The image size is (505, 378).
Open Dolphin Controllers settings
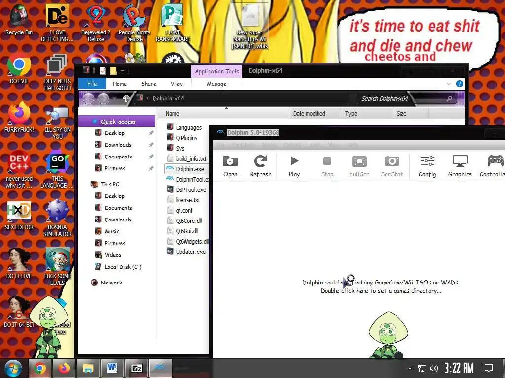(493, 166)
